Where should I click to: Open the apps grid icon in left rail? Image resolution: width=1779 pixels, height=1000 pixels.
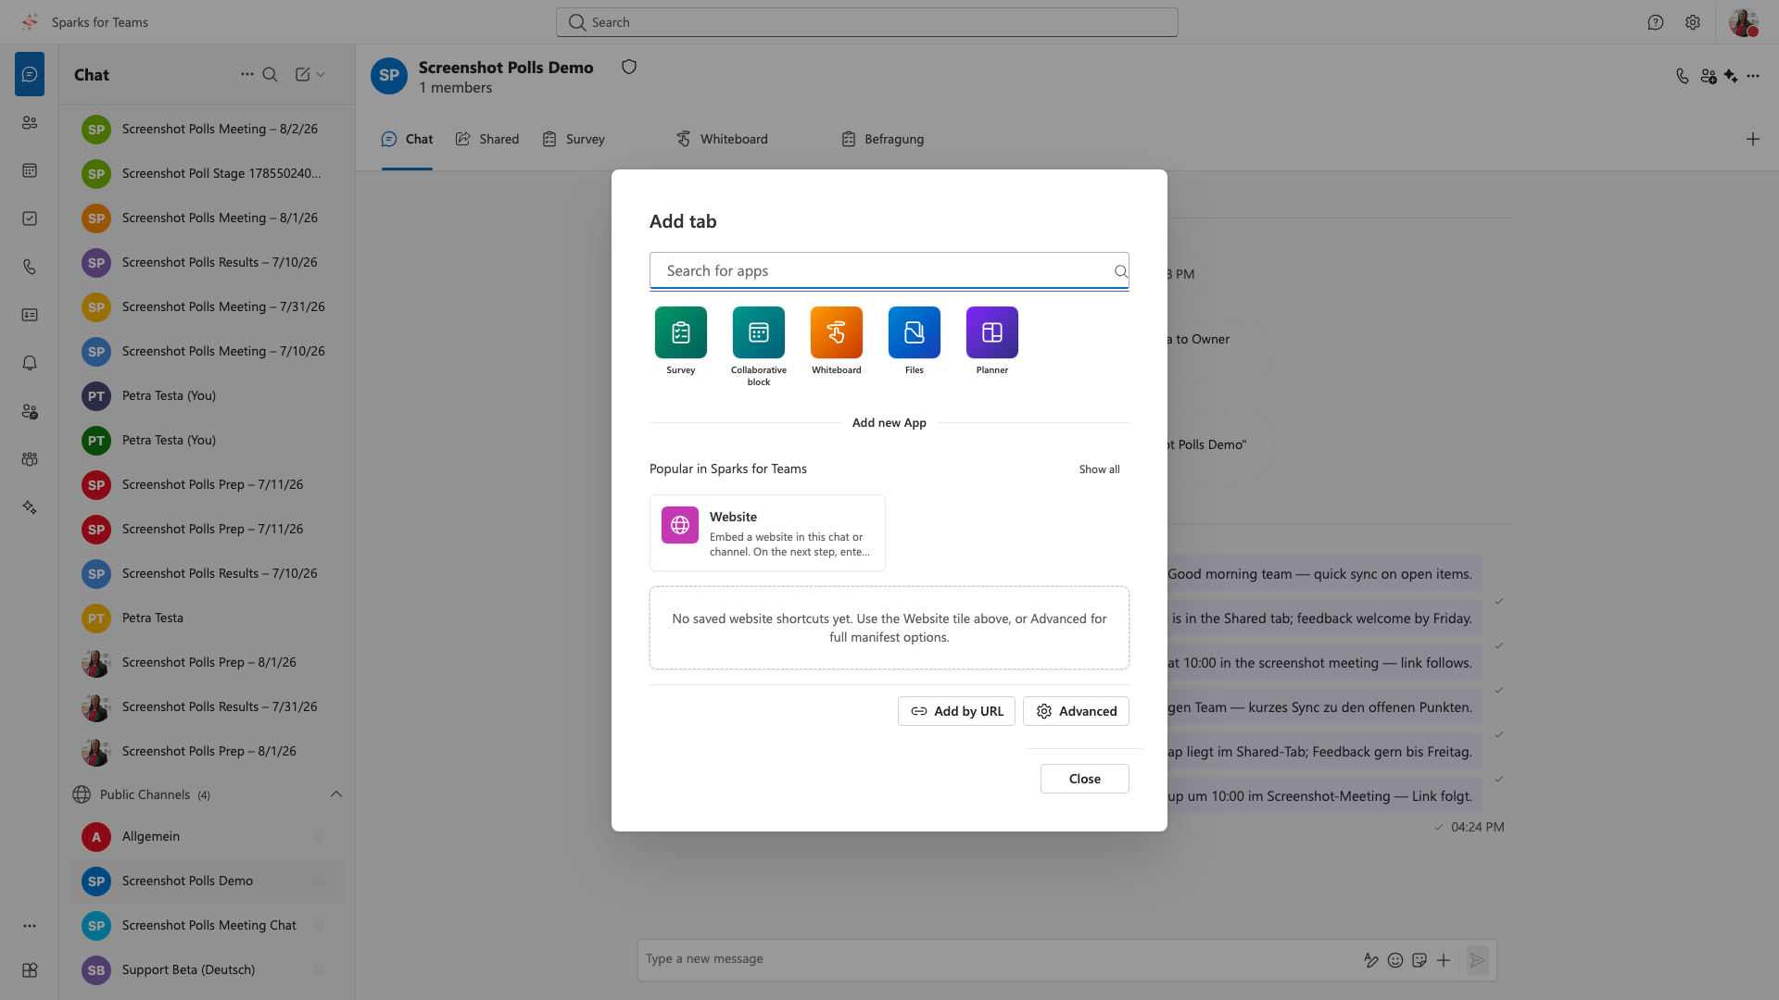pyautogui.click(x=30, y=970)
